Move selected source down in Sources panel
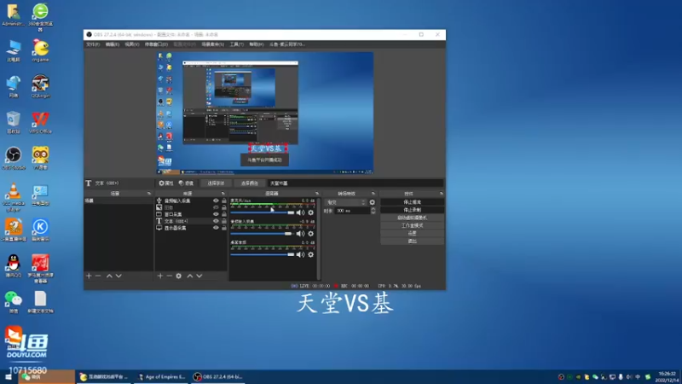Viewport: 682px width, 384px height. tap(199, 276)
